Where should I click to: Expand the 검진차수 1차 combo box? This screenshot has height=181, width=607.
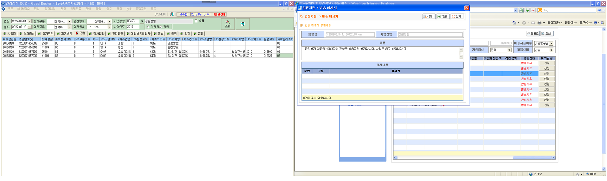coord(99,27)
